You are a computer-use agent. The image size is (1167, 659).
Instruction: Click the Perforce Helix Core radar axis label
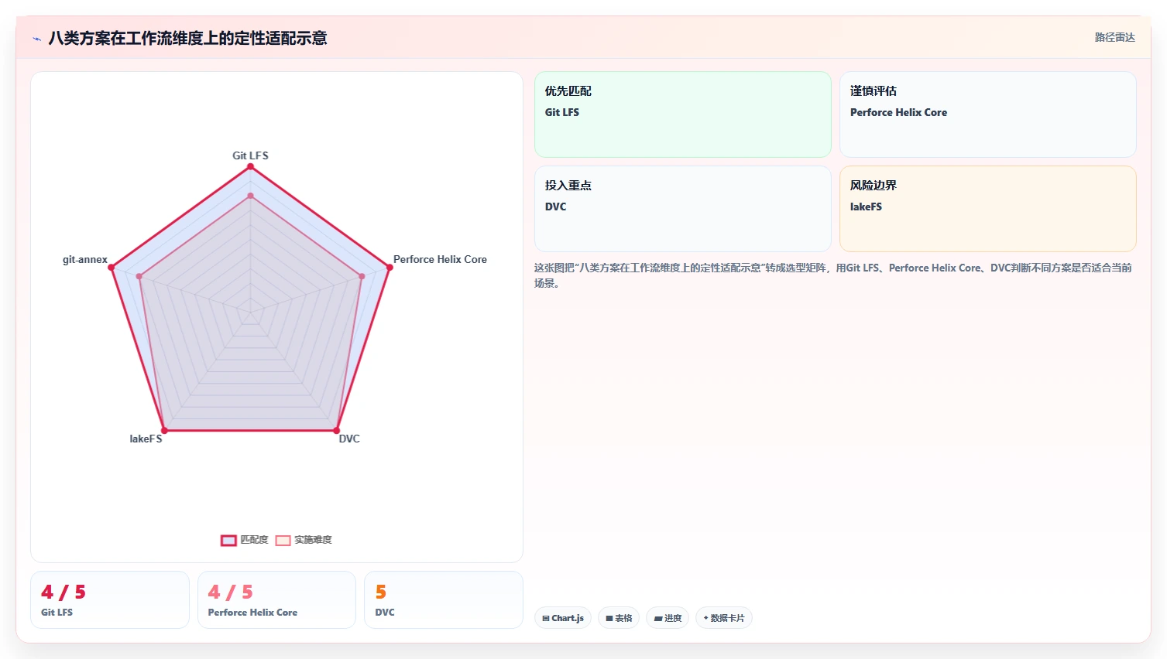click(x=440, y=259)
